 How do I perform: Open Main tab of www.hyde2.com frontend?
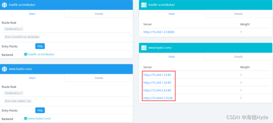click(33, 78)
